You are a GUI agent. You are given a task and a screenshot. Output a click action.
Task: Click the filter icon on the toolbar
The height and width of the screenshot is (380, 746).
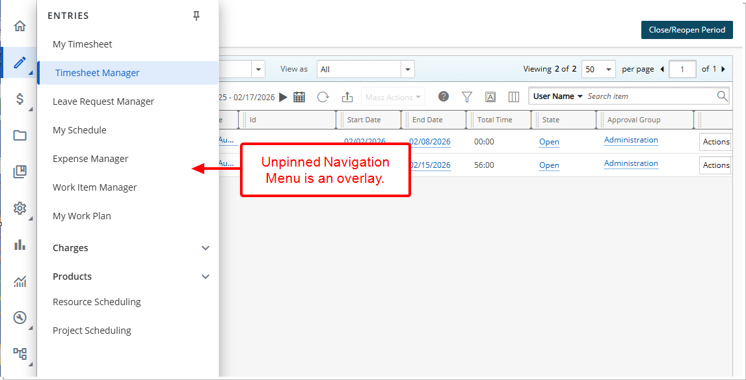point(467,96)
